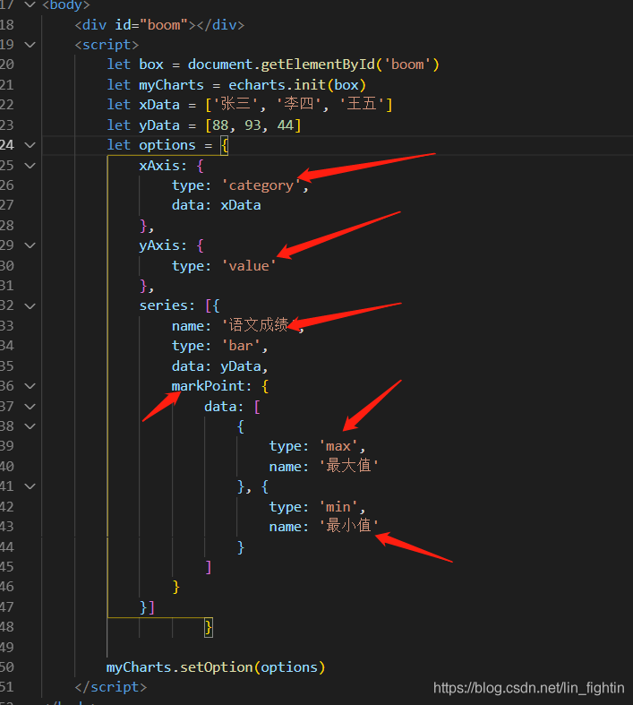Image resolution: width=633 pixels, height=705 pixels.
Task: Collapse the body tag fold chevron
Action: point(30,5)
